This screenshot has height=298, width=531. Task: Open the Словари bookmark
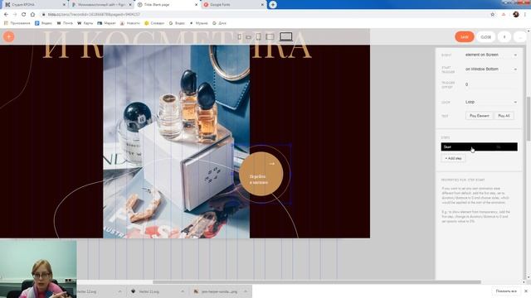click(x=154, y=23)
